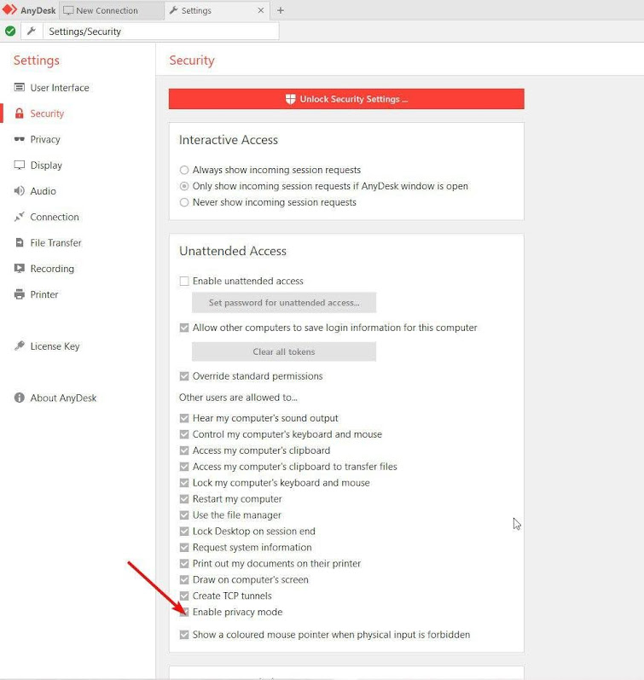Click Unlock Security Settings button
Viewport: 644px width, 680px height.
346,99
